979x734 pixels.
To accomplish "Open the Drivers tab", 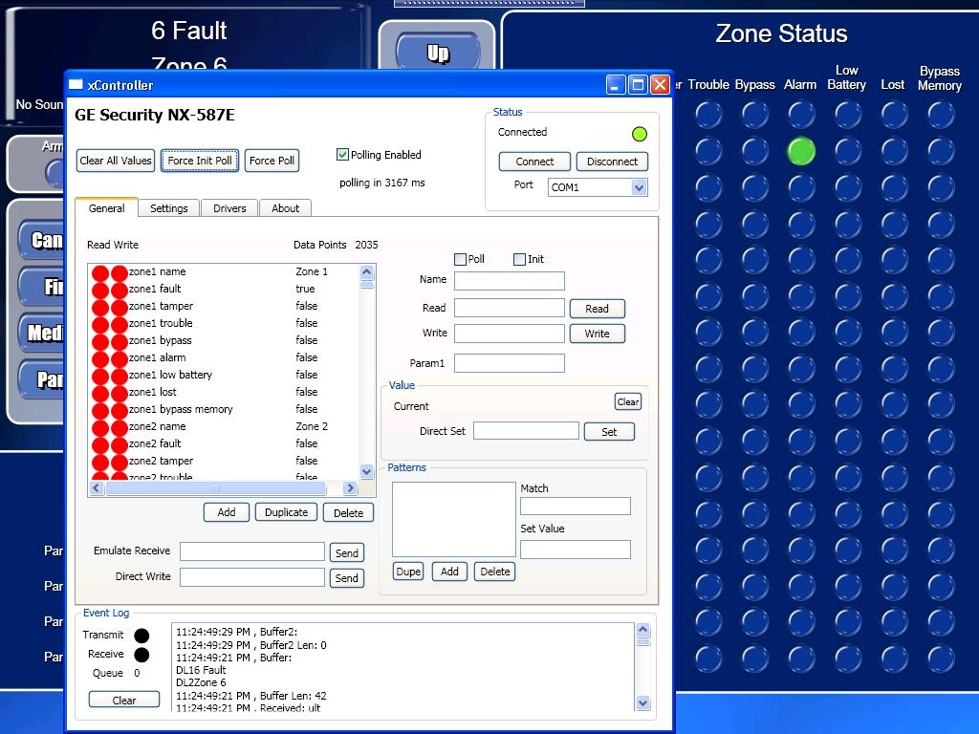I will pos(229,208).
